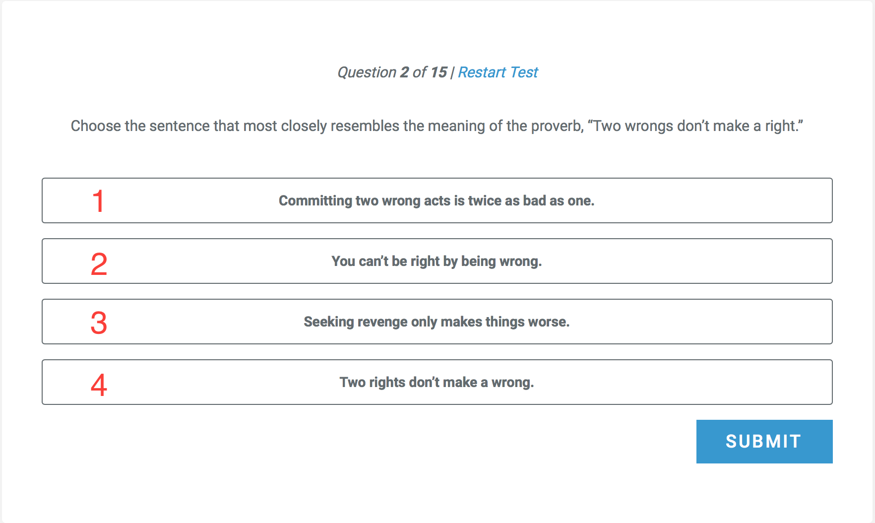
Task: Click the red number 1 label
Action: coord(98,201)
